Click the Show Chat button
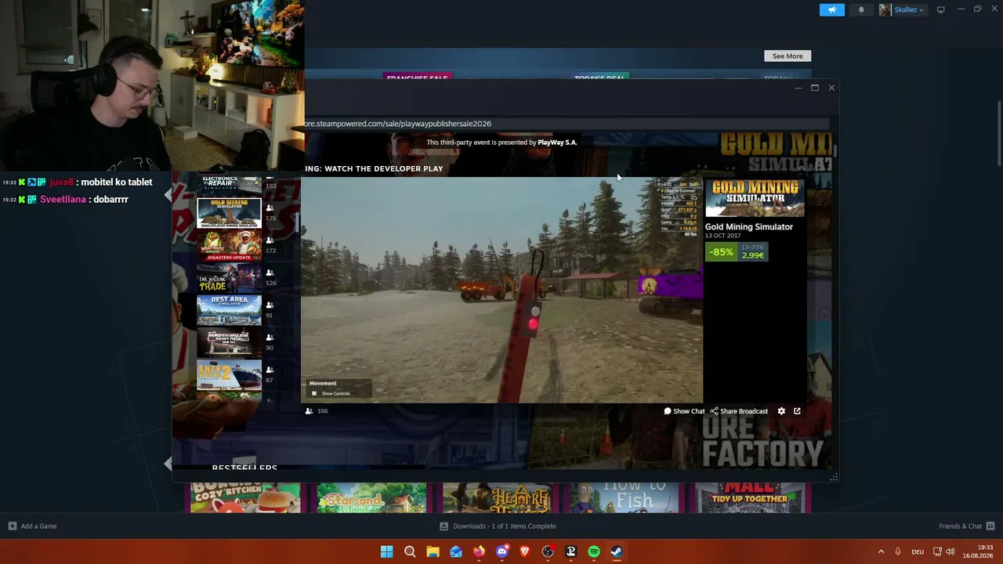The image size is (1003, 564). click(684, 411)
